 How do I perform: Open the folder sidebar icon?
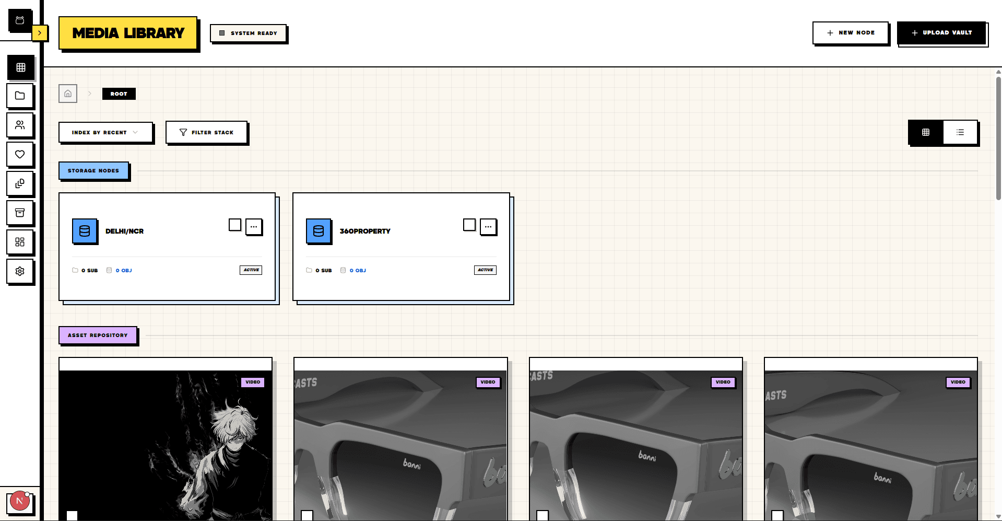20,96
